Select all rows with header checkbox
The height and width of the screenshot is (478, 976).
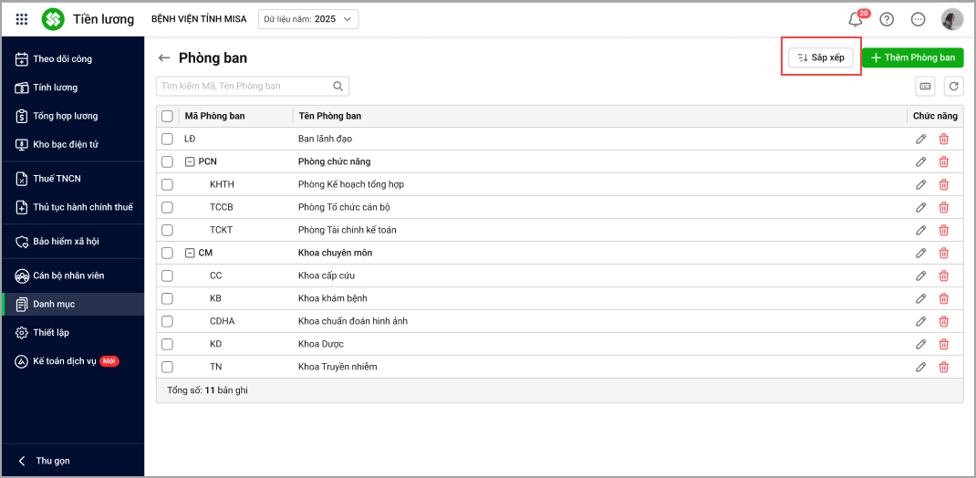point(167,116)
